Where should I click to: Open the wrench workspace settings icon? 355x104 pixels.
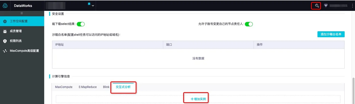coord(316,6)
